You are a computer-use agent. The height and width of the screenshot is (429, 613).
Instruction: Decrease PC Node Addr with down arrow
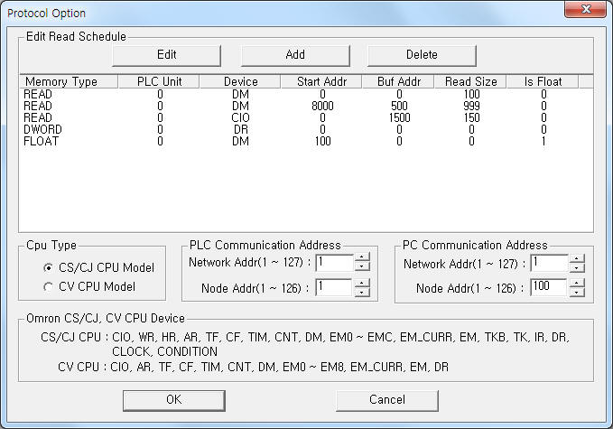pos(577,292)
